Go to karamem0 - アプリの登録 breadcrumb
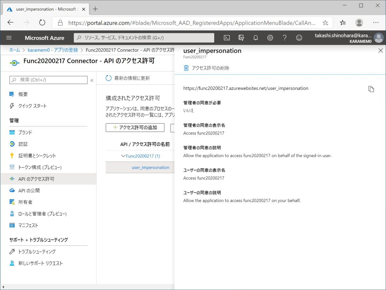Screen dimensions: 386x290 [53, 50]
